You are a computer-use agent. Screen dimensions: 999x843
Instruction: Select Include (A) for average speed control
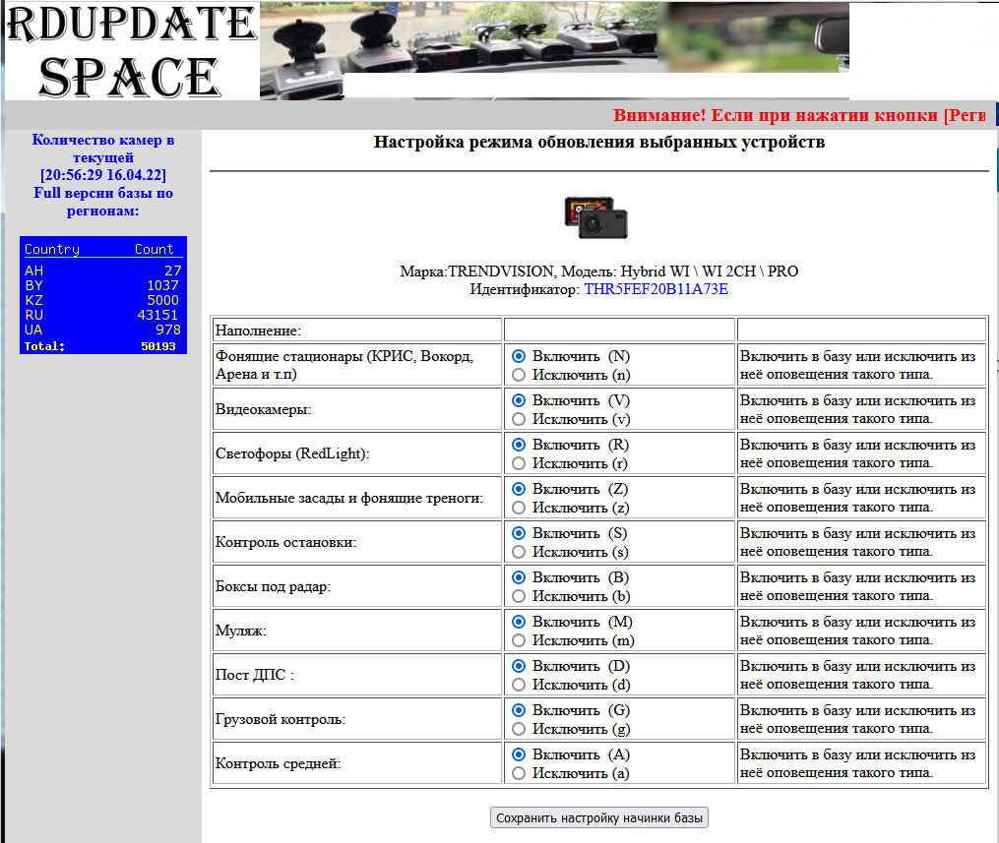(520, 754)
